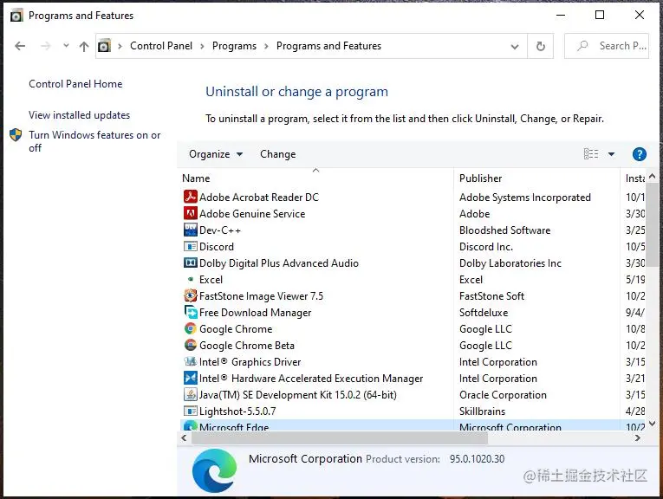The height and width of the screenshot is (499, 663).
Task: Click the horizontal scroll right arrow
Action: point(638,438)
